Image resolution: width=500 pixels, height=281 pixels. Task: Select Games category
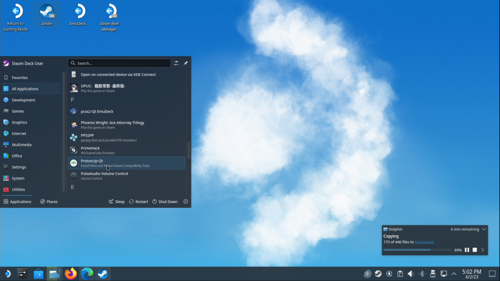[31, 111]
